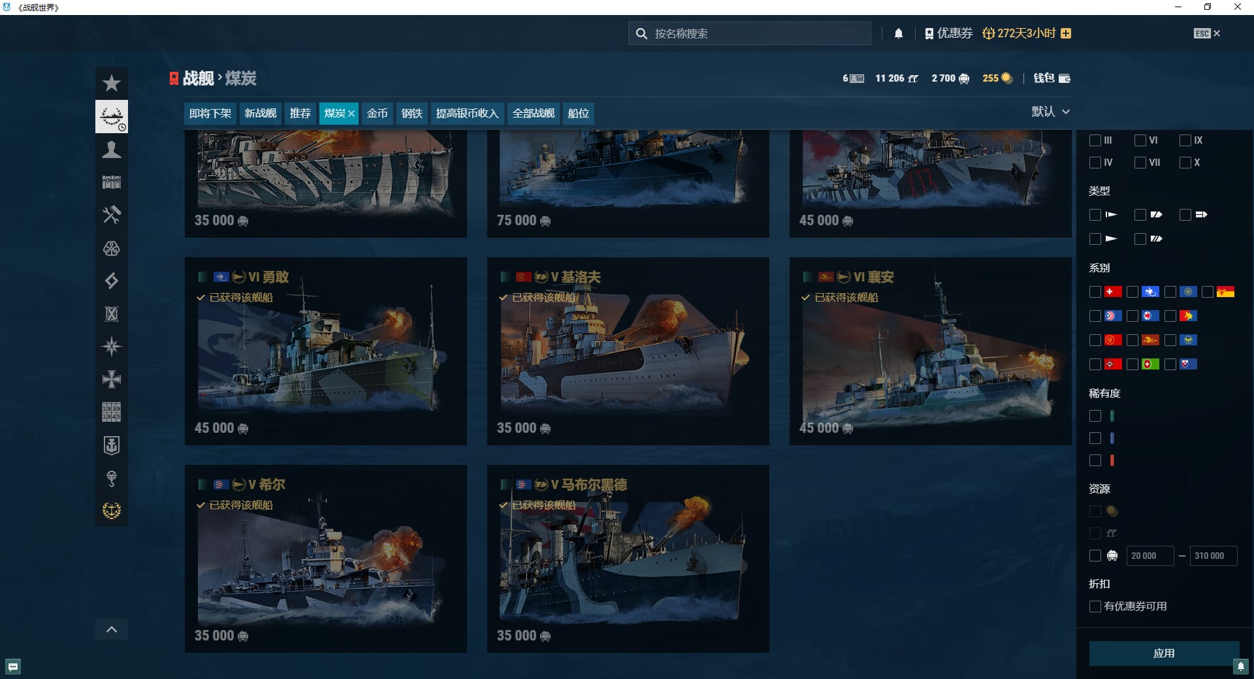Switch to the 全部战舰 tab
The height and width of the screenshot is (679, 1254).
click(x=533, y=114)
